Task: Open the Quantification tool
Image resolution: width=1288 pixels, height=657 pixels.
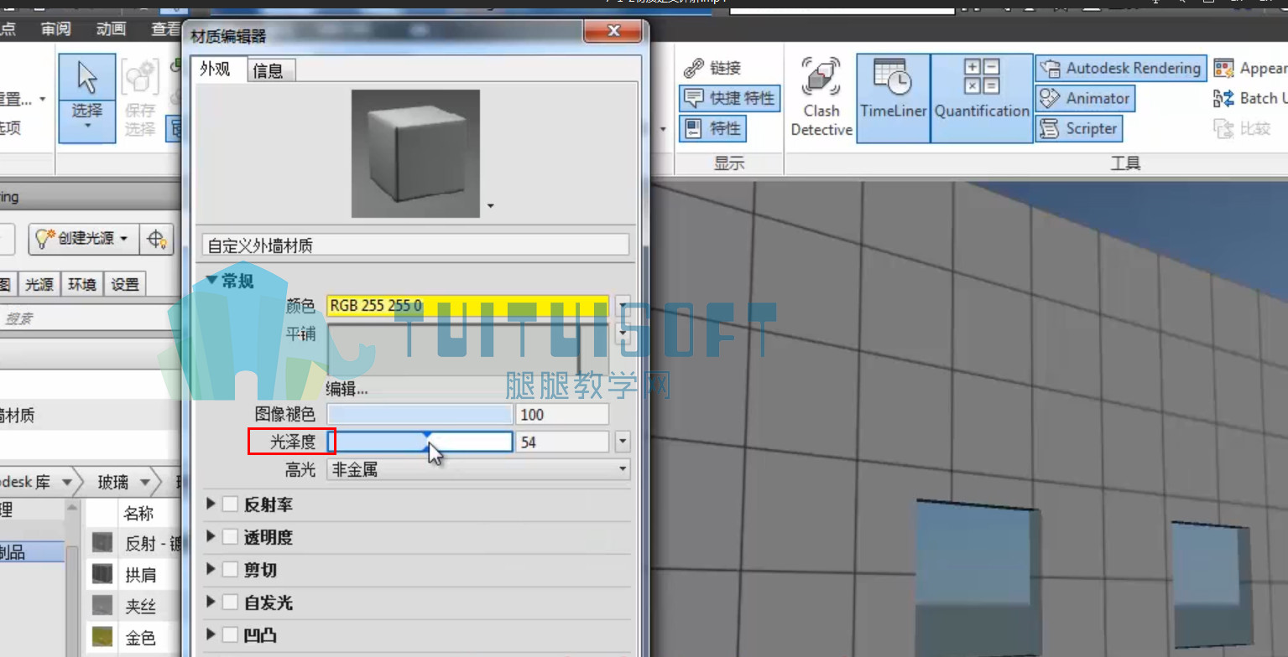Action: (x=982, y=97)
